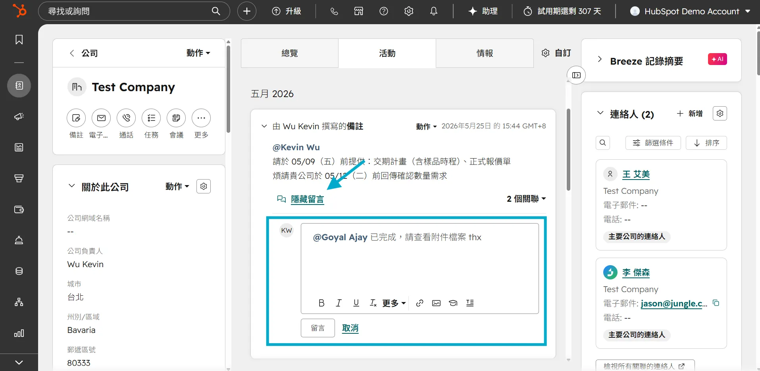Toggle bold in comment editor
760x371 pixels.
(321, 303)
